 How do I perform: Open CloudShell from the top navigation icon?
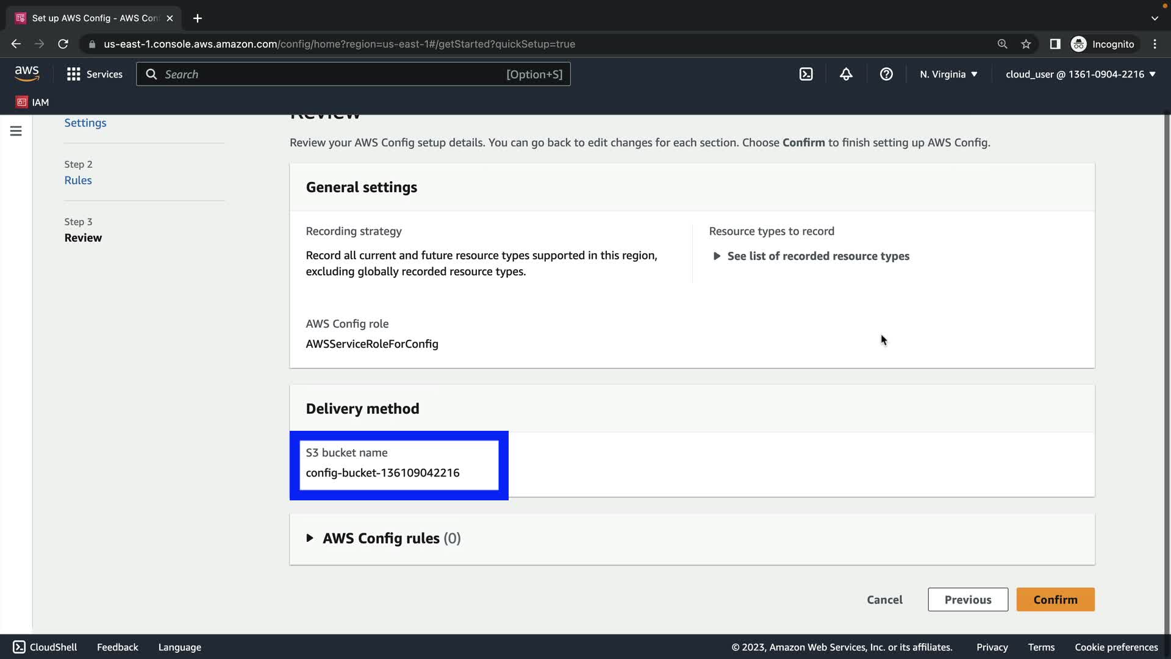pyautogui.click(x=806, y=74)
